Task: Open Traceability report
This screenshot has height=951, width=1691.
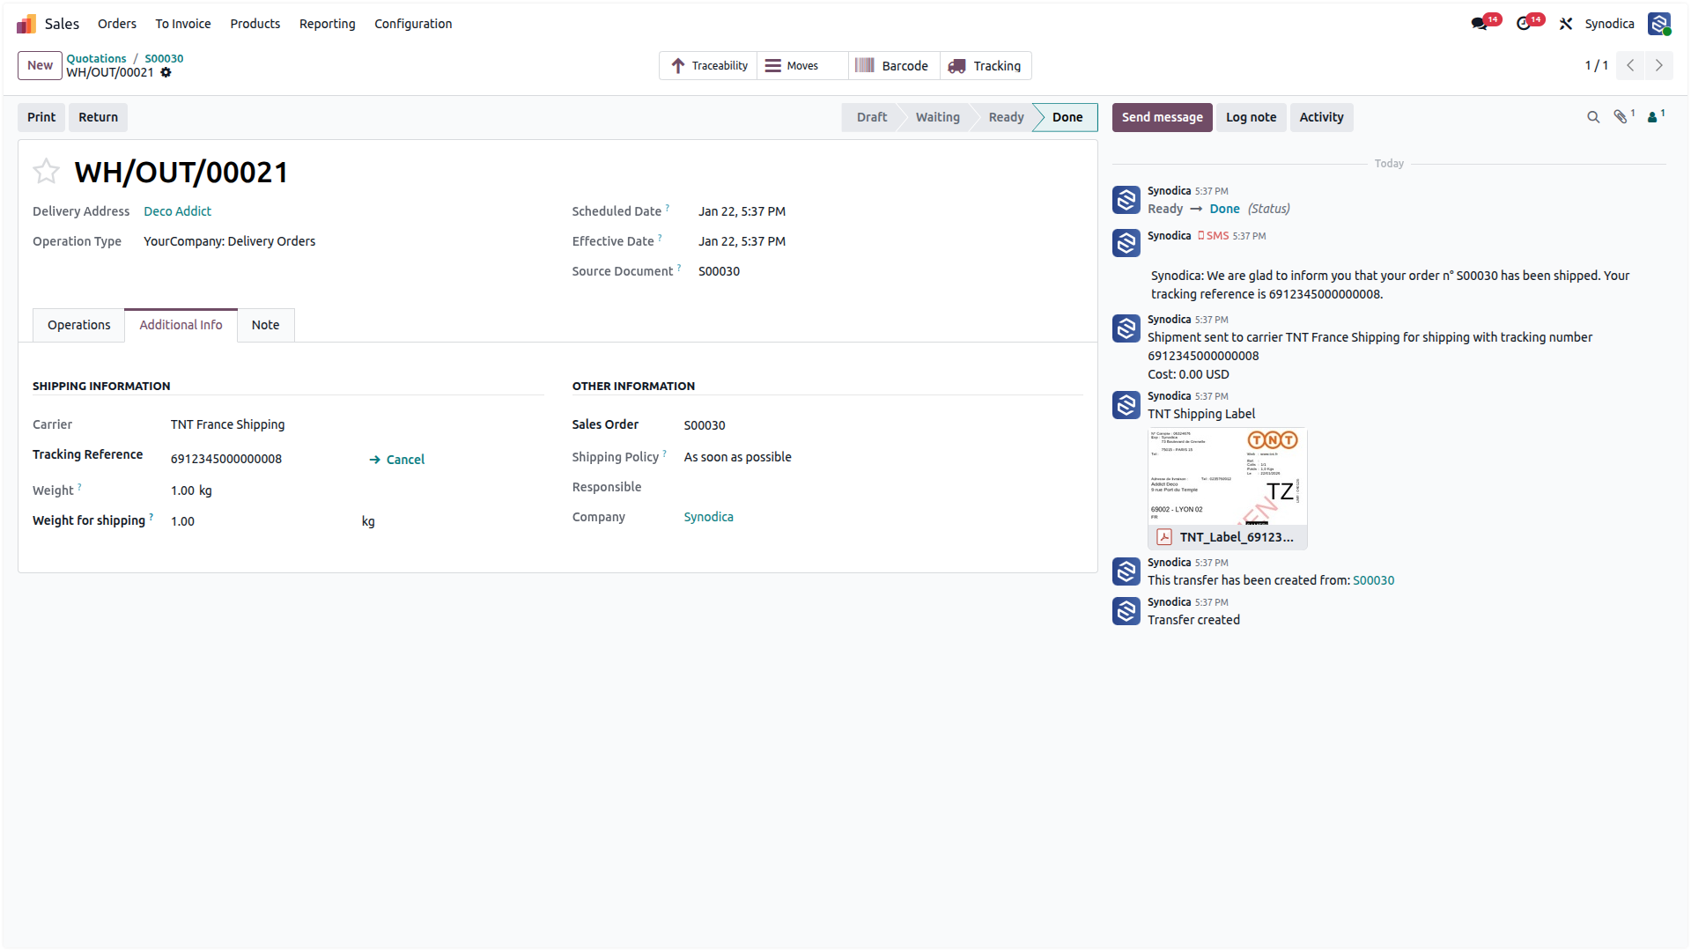Action: coord(708,66)
